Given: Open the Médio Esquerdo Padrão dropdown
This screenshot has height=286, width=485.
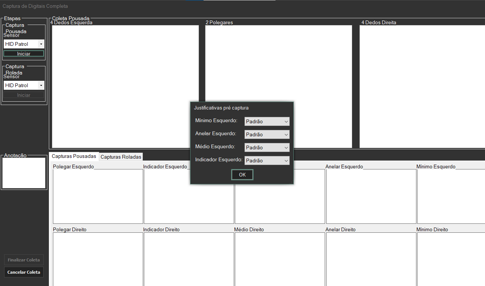Looking at the screenshot, I should 267,147.
